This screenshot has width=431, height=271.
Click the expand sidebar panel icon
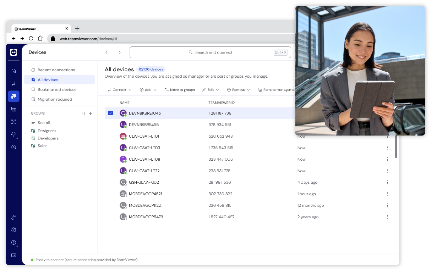pos(13,255)
